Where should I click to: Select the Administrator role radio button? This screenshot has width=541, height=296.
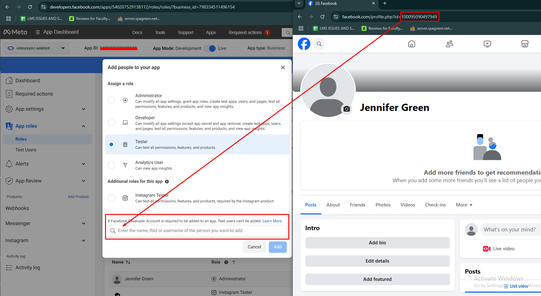click(x=111, y=100)
